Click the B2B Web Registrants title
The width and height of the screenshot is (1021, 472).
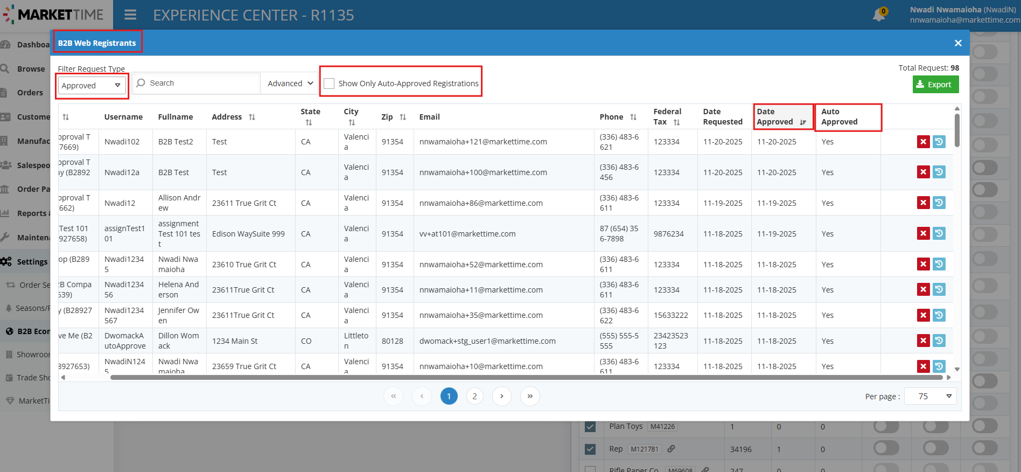(97, 43)
